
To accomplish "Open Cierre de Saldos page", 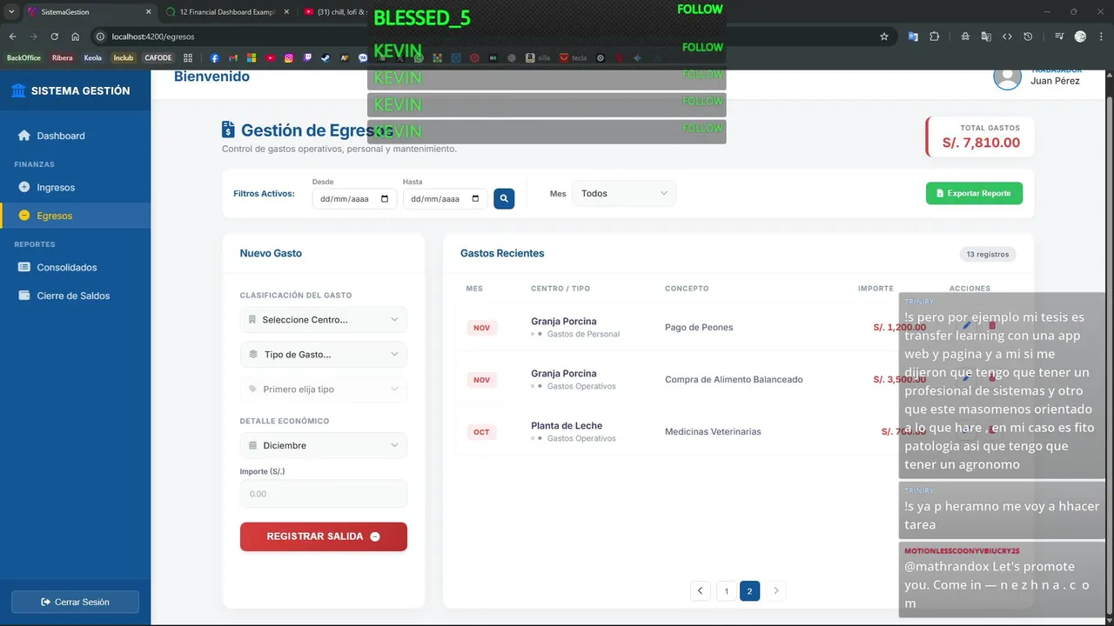I will tap(75, 296).
